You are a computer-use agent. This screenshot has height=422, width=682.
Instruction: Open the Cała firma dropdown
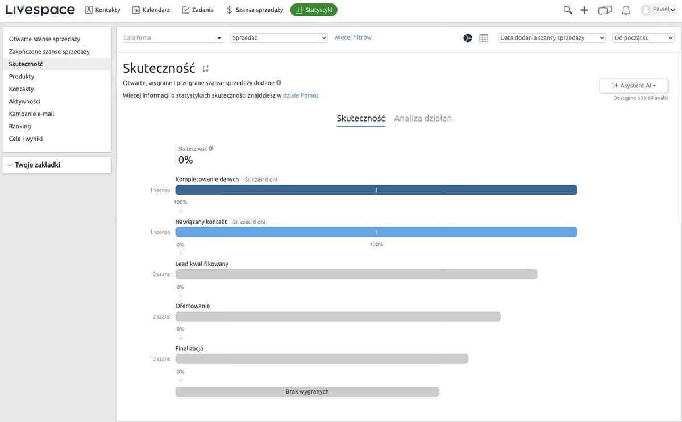[173, 38]
